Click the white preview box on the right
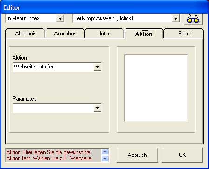The width and height of the screenshot is (209, 169). tap(156, 88)
